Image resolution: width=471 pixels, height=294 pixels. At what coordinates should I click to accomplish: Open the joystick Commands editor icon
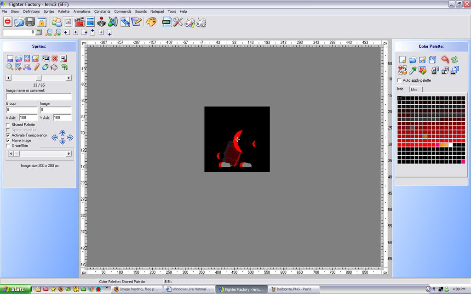click(x=102, y=22)
